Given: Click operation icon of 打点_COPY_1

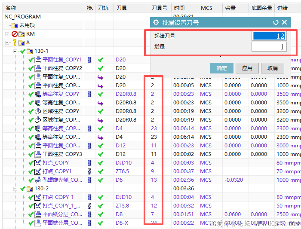Looking at the screenshot, I should coord(38,197).
